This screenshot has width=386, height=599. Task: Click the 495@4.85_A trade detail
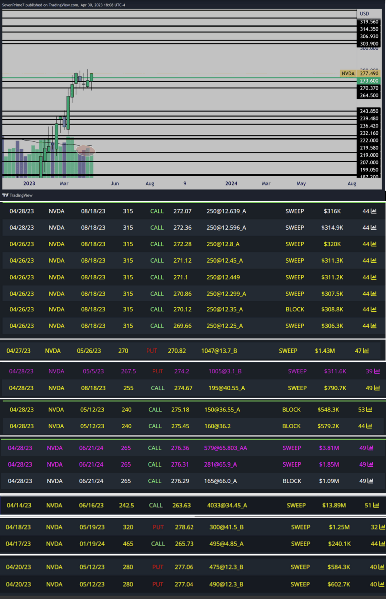(226, 543)
